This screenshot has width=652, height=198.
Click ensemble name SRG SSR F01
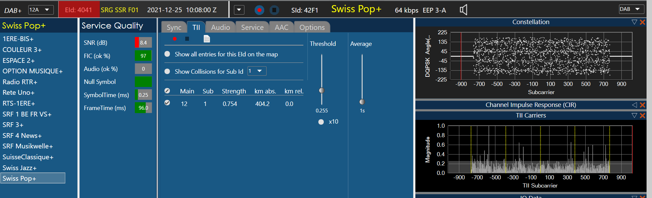coord(120,10)
